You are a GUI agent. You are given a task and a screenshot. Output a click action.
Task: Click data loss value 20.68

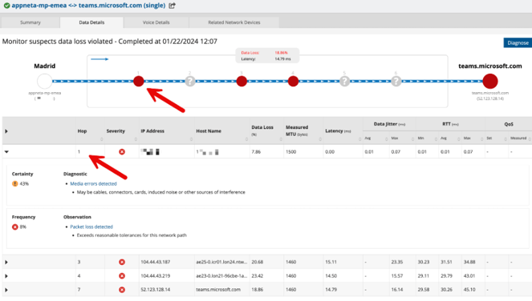(258, 262)
